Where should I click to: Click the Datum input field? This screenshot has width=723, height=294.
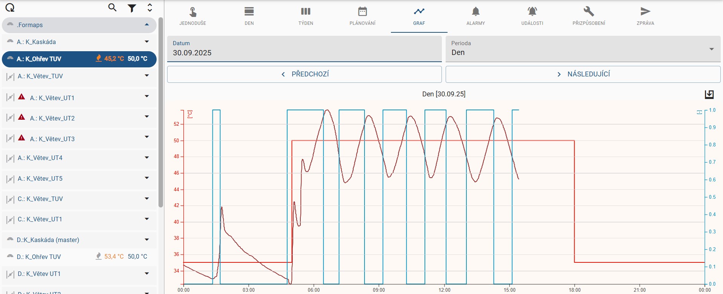[304, 49]
